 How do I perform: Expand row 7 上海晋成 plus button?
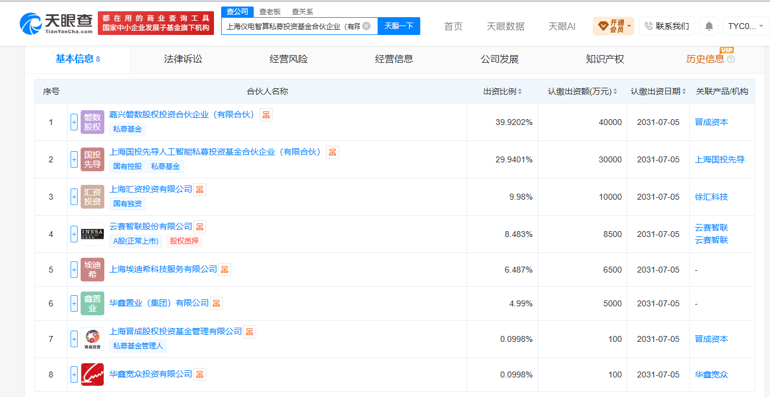coord(74,339)
